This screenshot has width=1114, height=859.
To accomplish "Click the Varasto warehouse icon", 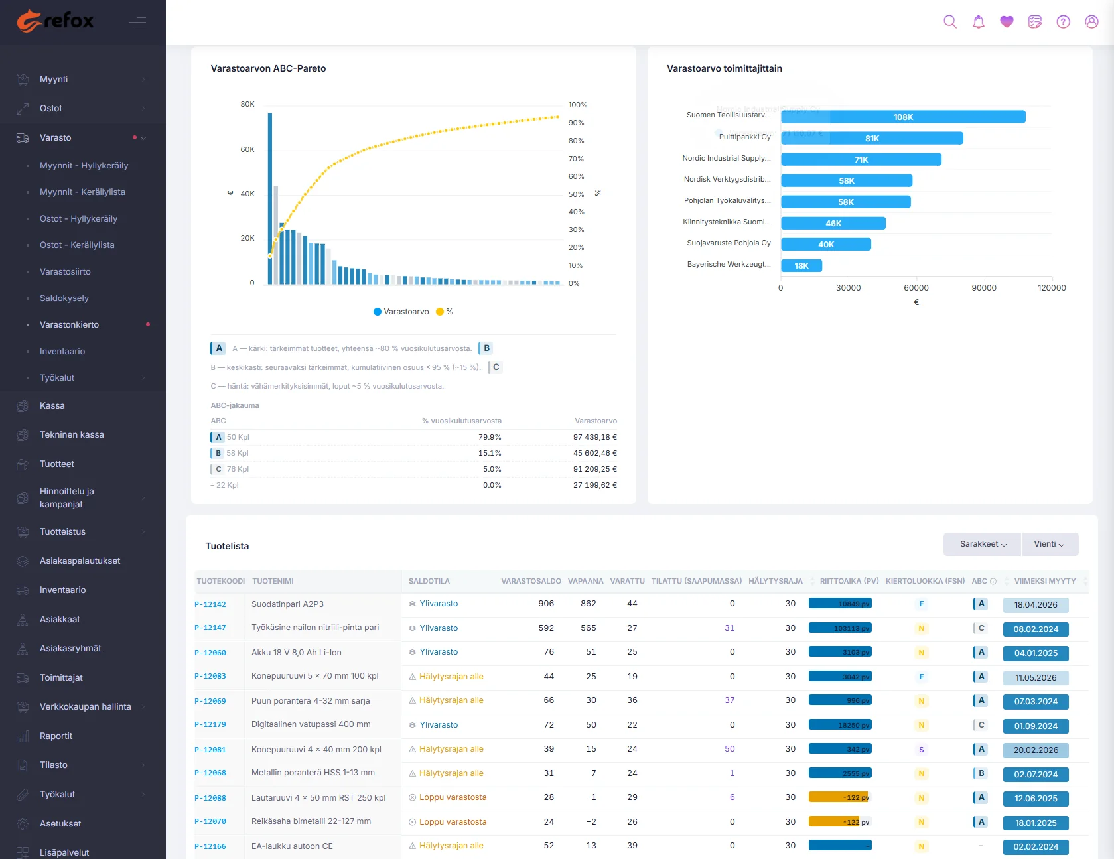I will point(23,138).
